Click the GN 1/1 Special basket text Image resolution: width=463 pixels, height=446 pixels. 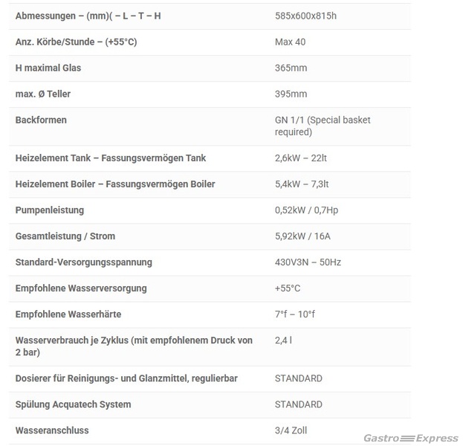coord(323,126)
